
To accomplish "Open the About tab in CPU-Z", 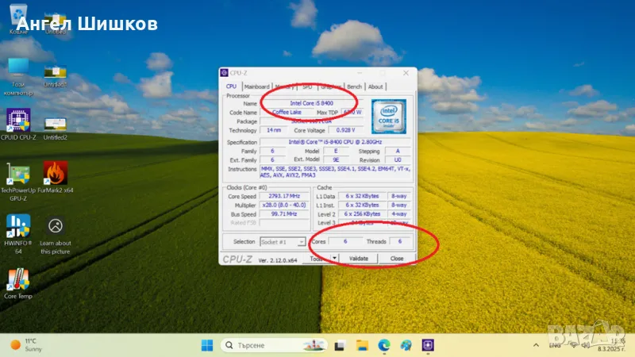I will point(375,87).
